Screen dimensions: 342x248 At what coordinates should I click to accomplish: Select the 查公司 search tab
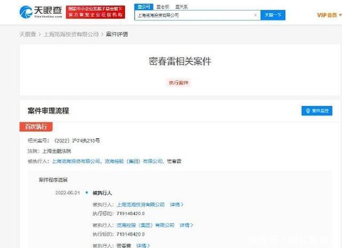[143, 6]
